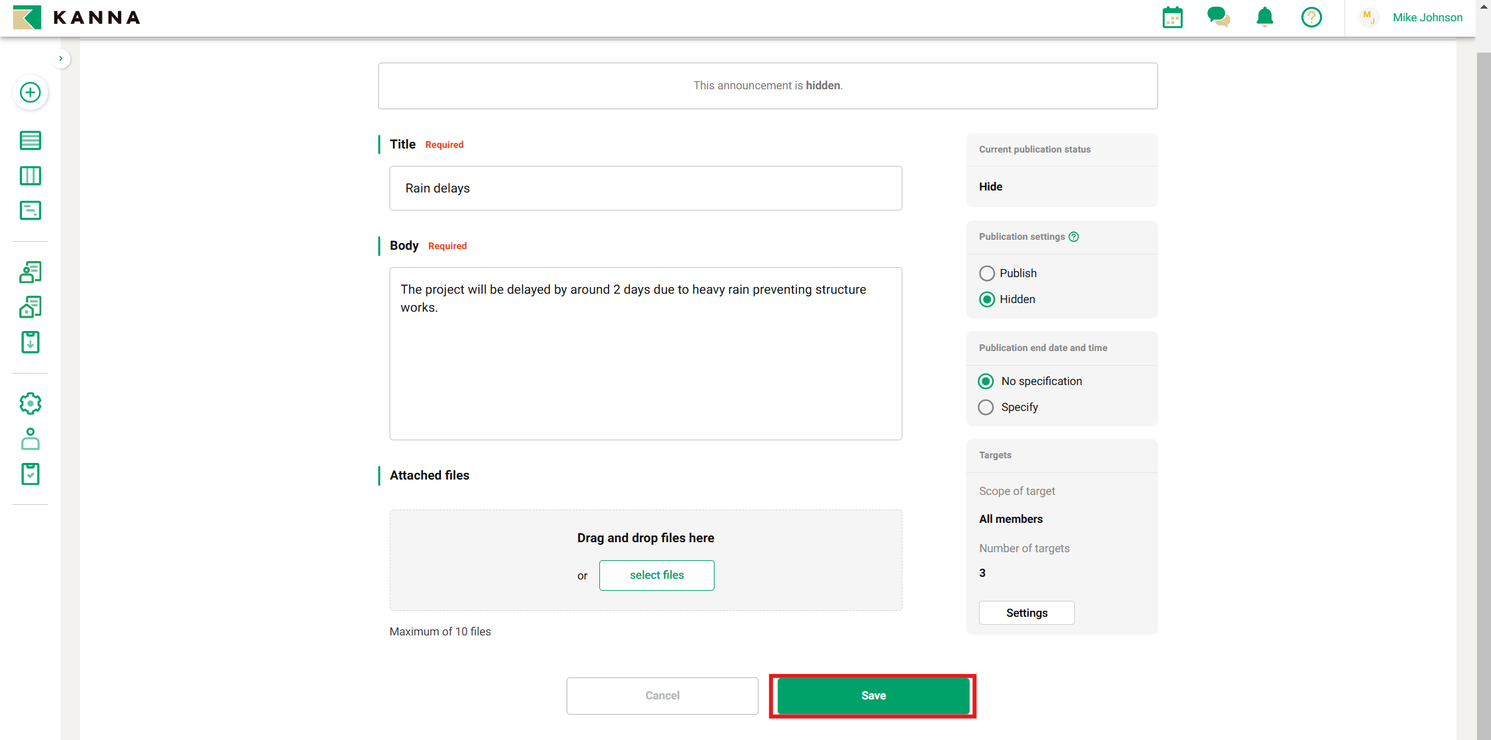Viewport: 1491px width, 740px height.
Task: Expand the collapsed left sidebar panel
Action: 61,59
